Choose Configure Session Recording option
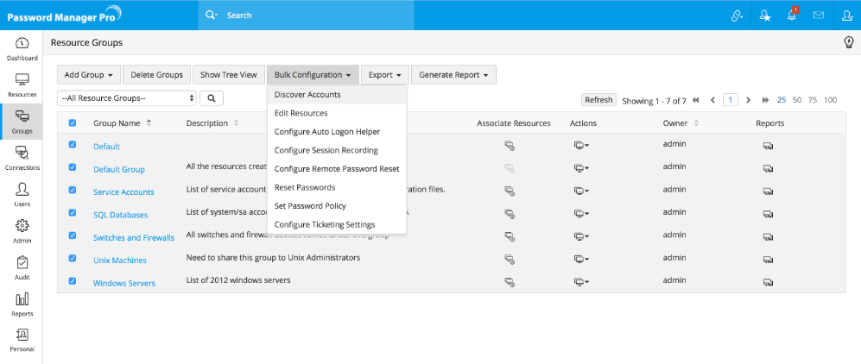Image resolution: width=861 pixels, height=364 pixels. point(326,150)
